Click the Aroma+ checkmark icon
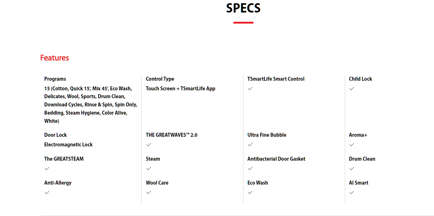434x216 pixels. pos(352,145)
